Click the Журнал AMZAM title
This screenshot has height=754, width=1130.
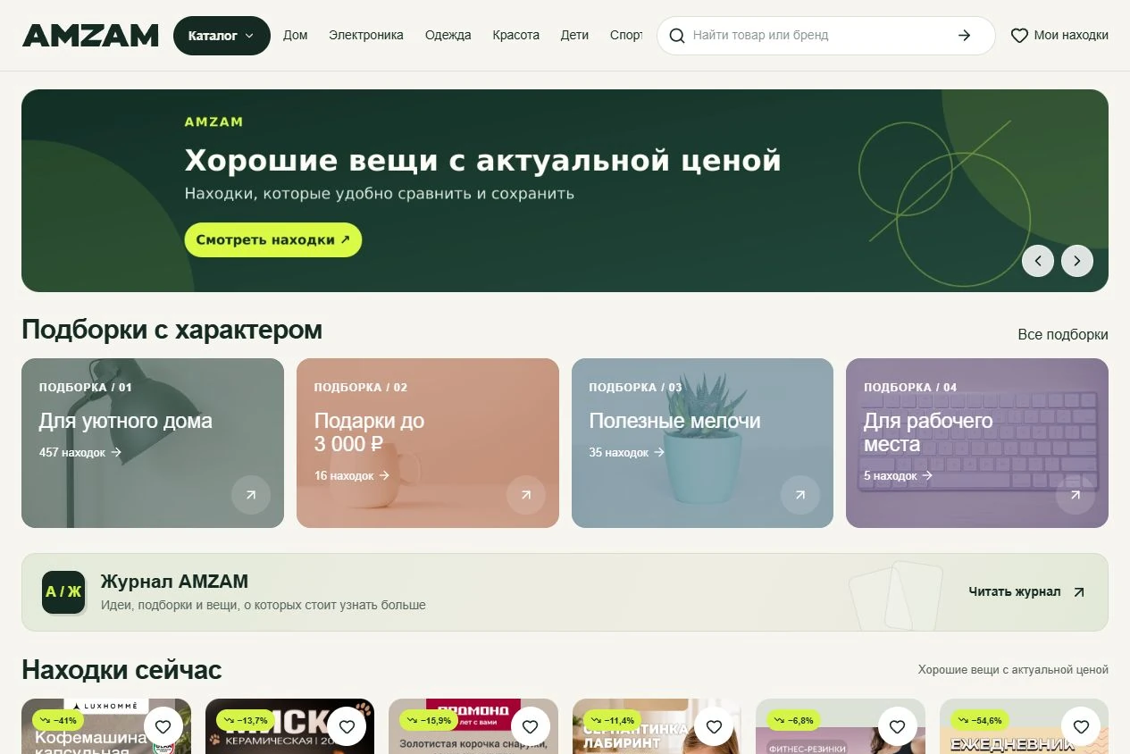click(174, 582)
